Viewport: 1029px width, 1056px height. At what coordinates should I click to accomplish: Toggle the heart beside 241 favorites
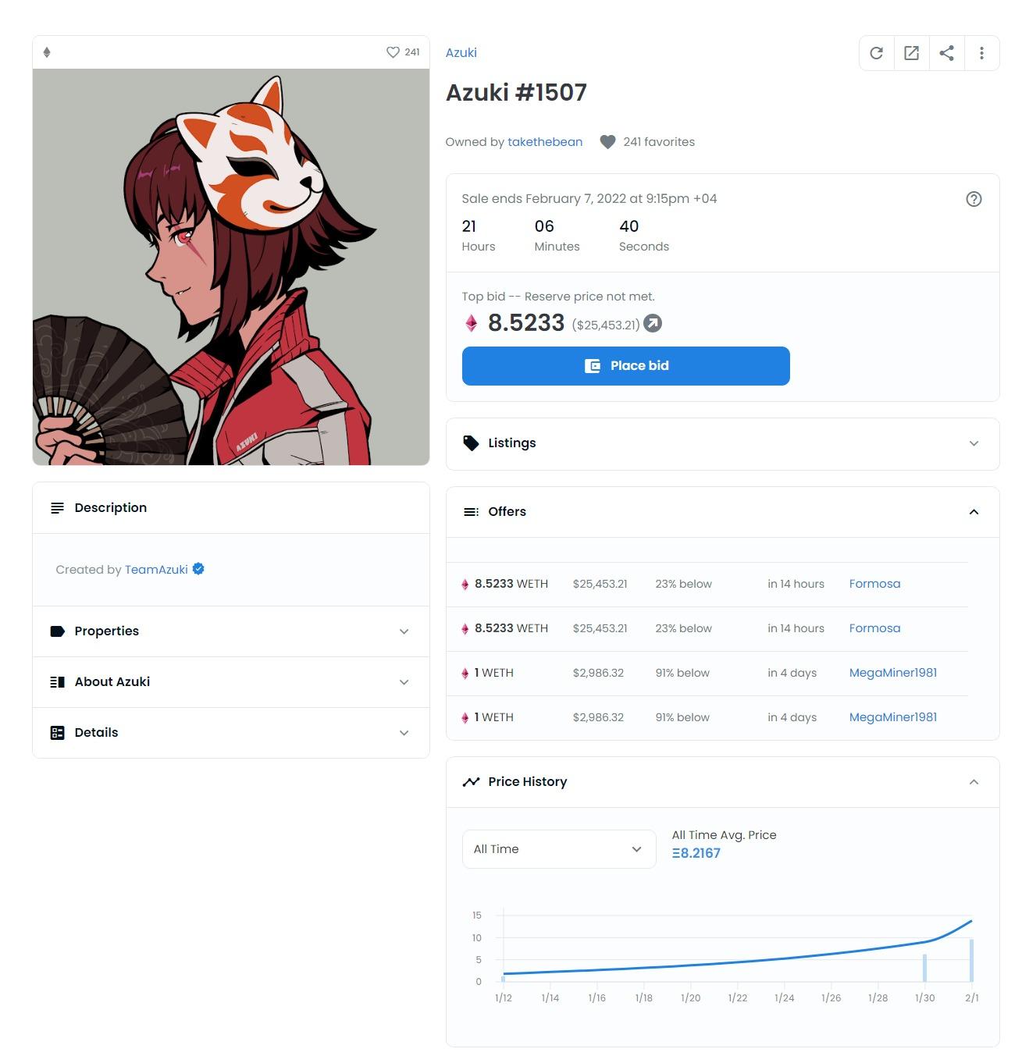pos(607,142)
